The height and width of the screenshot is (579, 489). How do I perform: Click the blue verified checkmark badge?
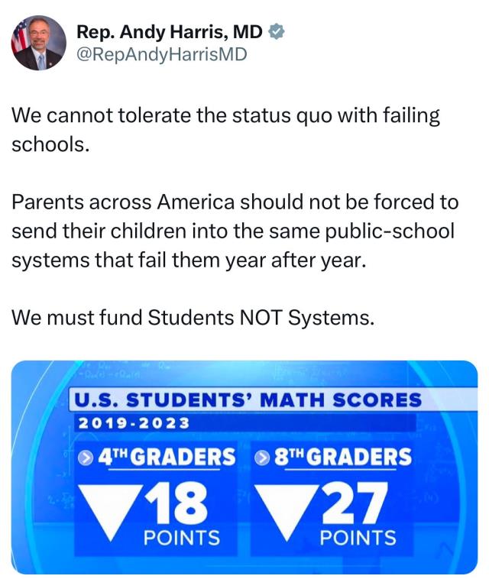click(x=279, y=31)
